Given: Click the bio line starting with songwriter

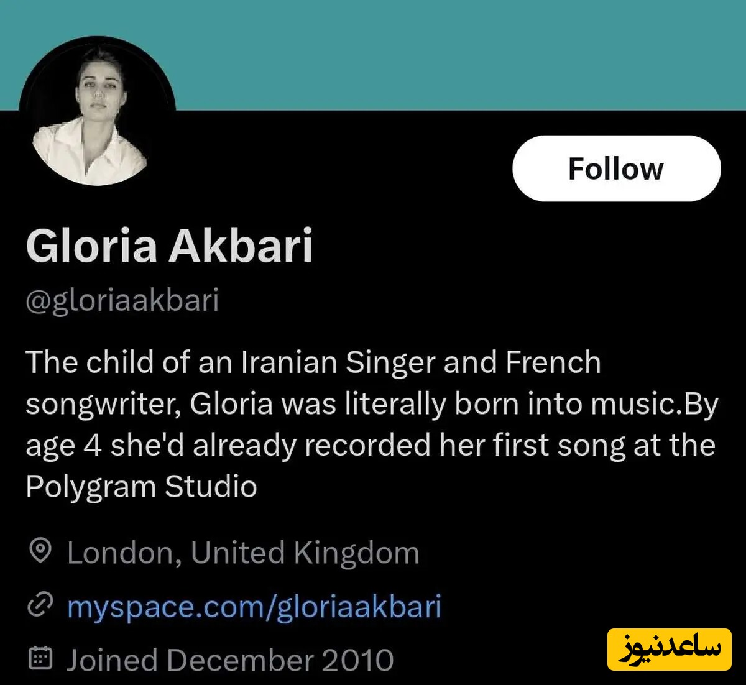Looking at the screenshot, I should [x=372, y=404].
